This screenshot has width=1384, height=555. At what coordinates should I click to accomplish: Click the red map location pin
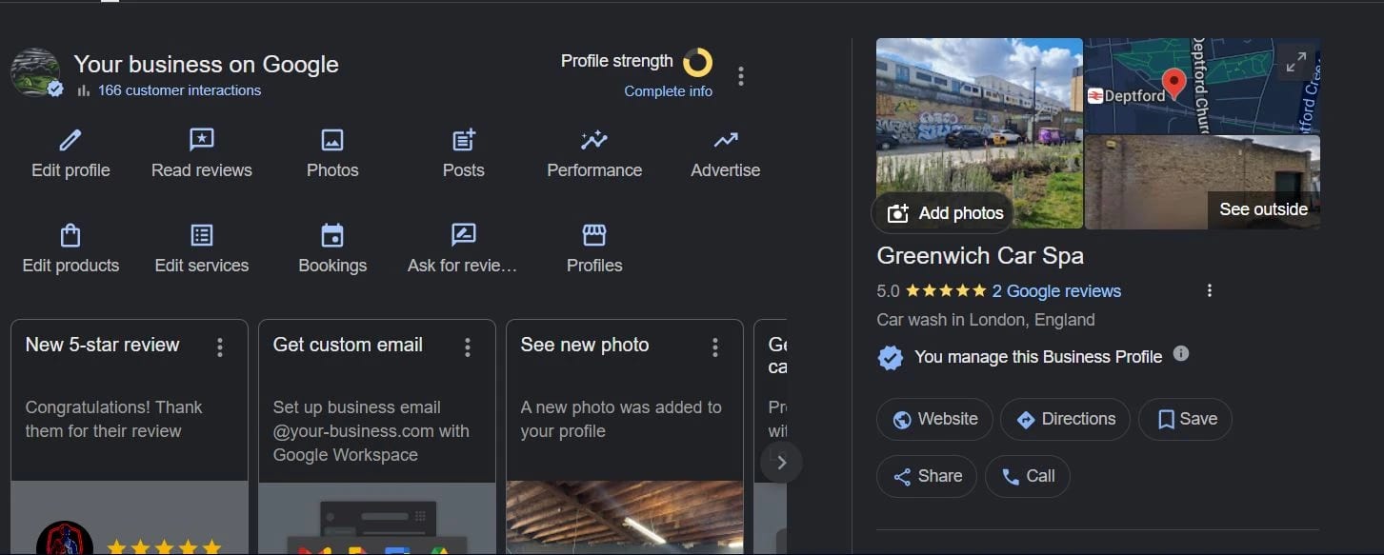coord(1174,84)
